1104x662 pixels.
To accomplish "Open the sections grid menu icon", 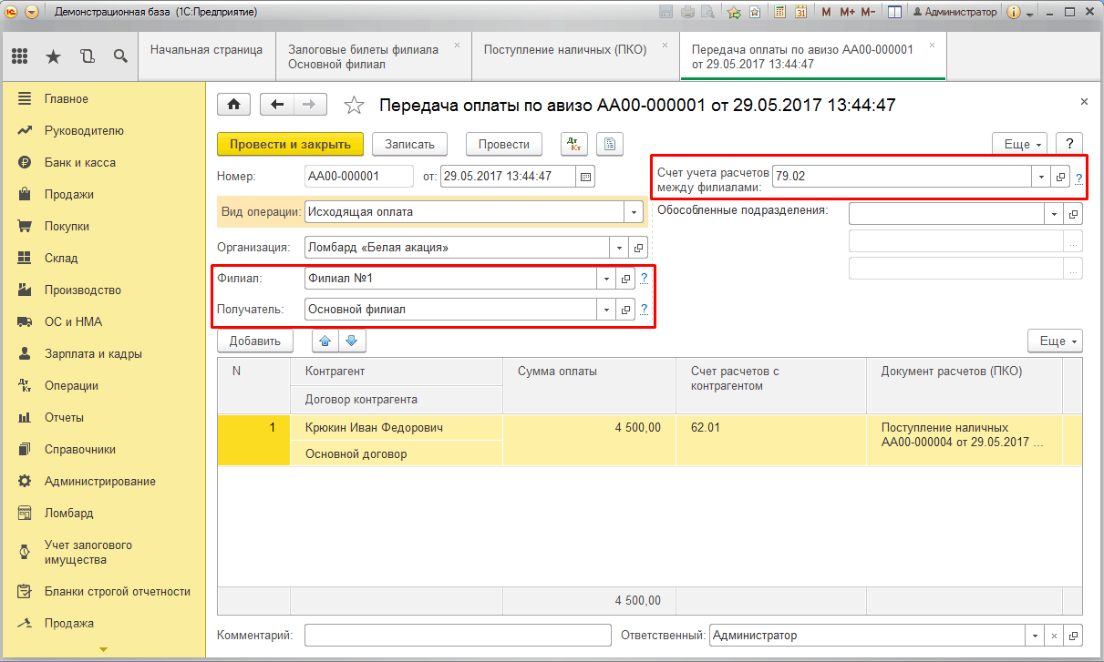I will (x=20, y=56).
